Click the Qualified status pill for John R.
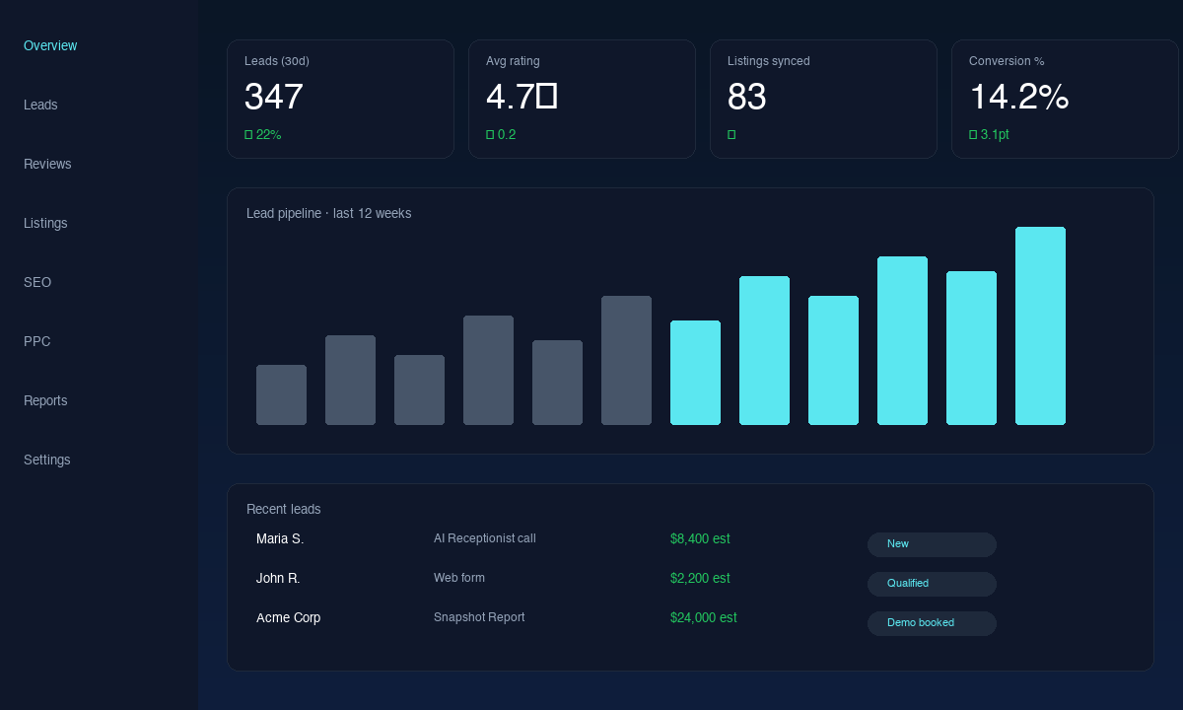Image resolution: width=1183 pixels, height=710 pixels. tap(932, 584)
